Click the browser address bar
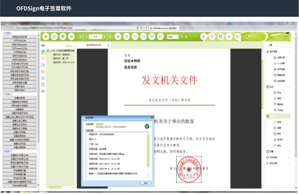 tap(74, 28)
